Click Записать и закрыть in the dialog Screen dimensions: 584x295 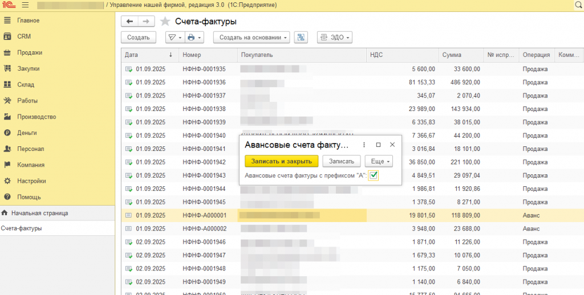(x=281, y=161)
